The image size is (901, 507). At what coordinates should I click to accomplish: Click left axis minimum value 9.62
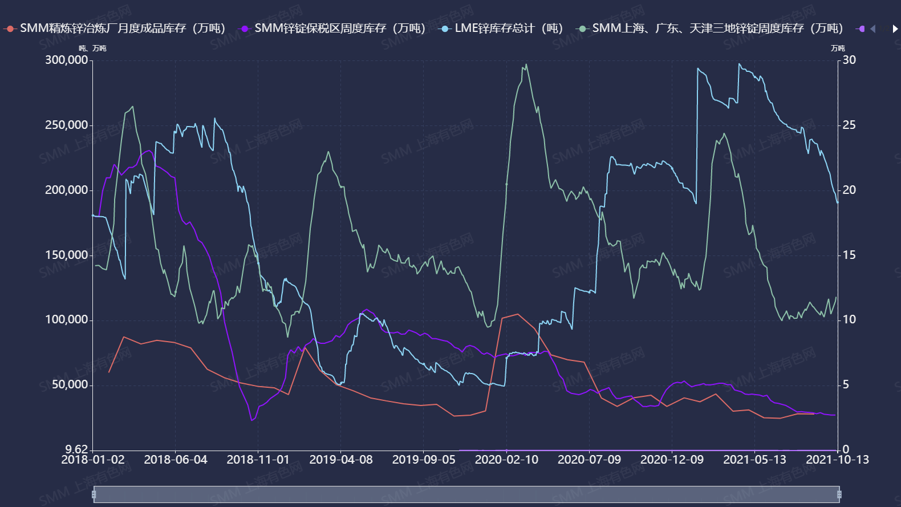pos(76,449)
